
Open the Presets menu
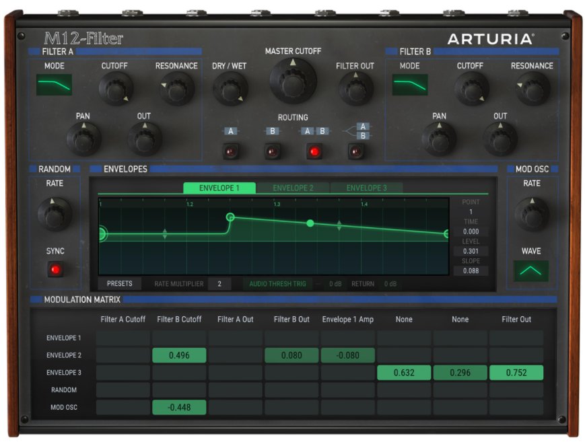pos(120,283)
